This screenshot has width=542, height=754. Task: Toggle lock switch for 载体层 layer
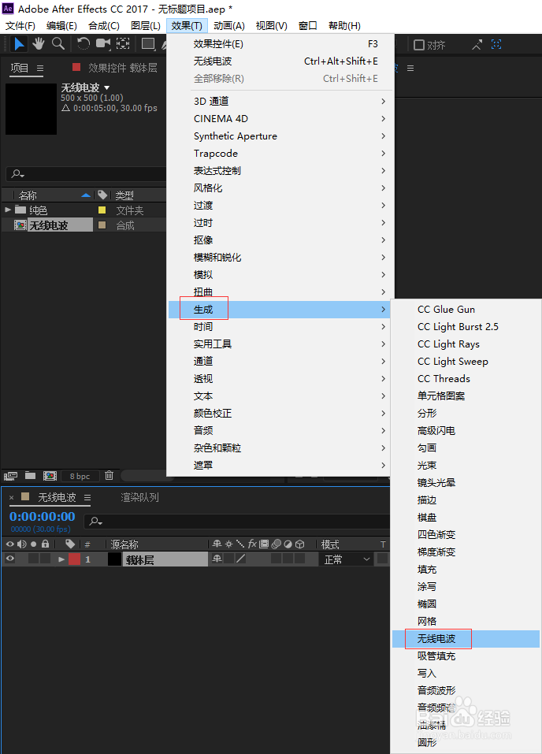click(45, 559)
